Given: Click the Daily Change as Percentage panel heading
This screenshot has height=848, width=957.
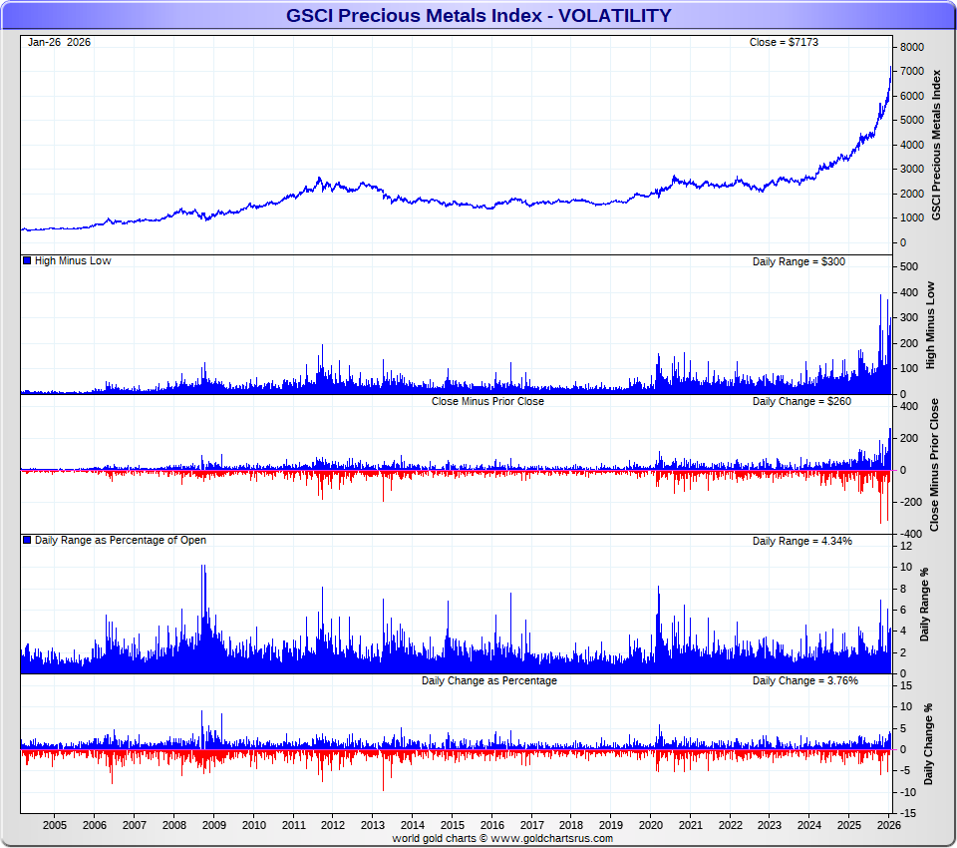Looking at the screenshot, I should point(488,680).
